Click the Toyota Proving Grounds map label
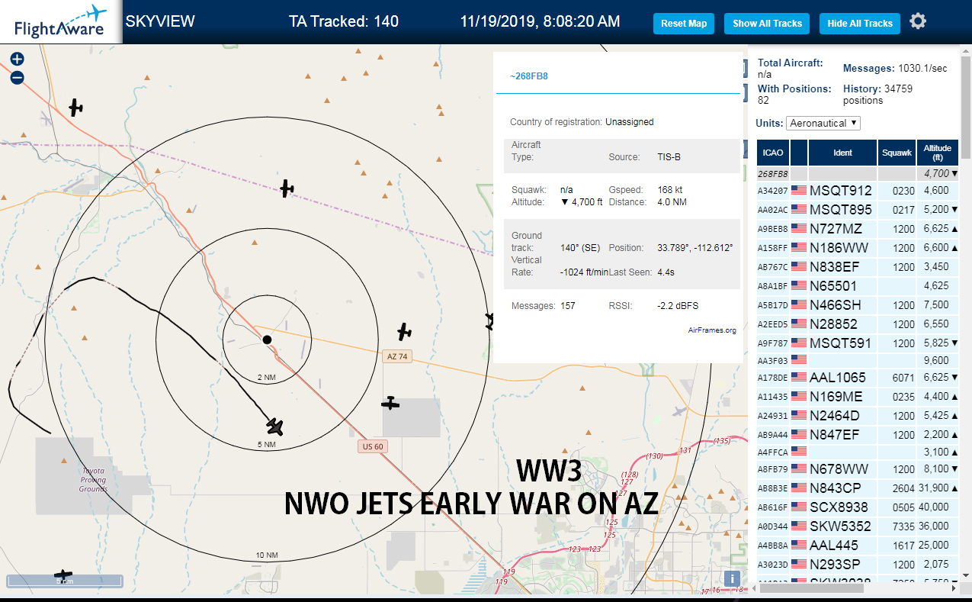 (x=95, y=480)
